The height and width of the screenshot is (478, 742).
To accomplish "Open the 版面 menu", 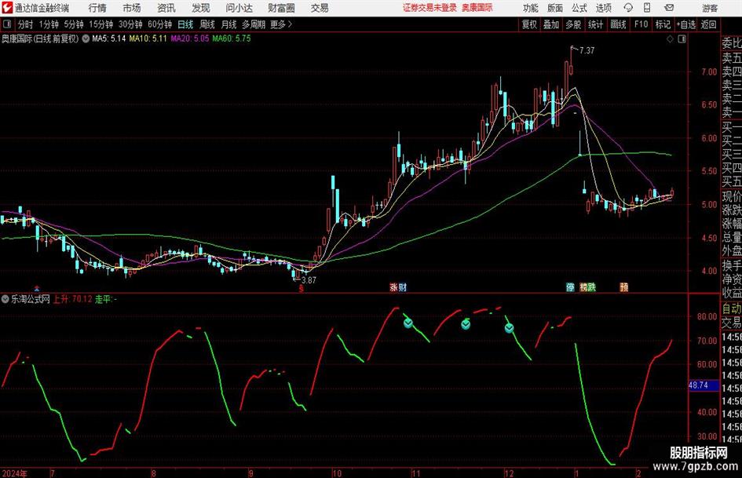I will point(555,8).
